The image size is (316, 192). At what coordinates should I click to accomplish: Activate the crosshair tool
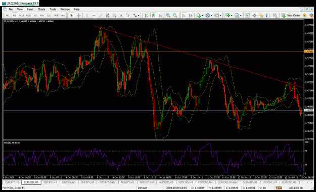[x=78, y=16]
